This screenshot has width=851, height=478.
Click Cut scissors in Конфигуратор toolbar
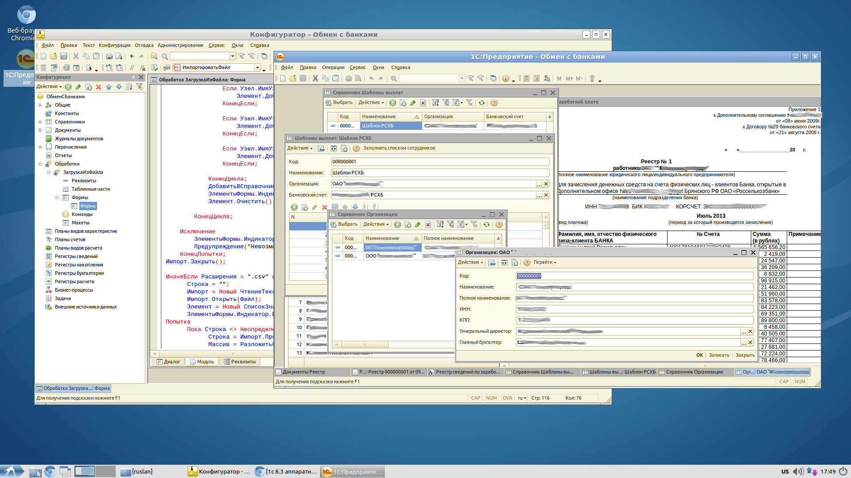tap(76, 56)
